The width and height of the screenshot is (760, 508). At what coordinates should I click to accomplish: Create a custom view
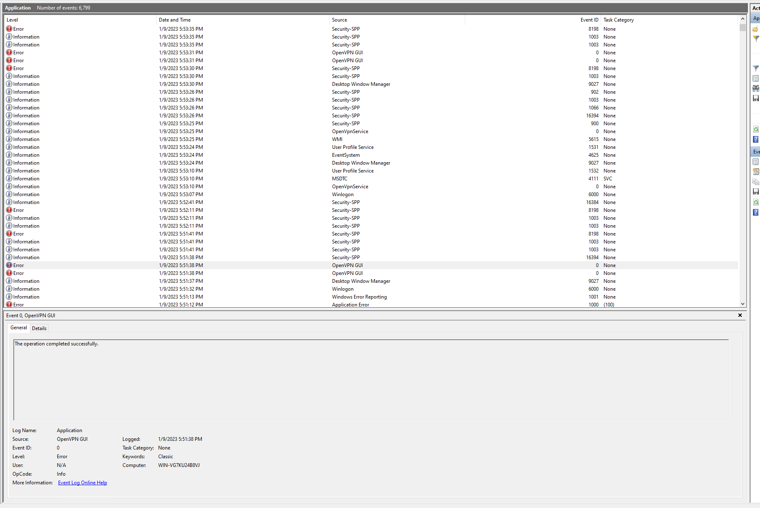click(x=755, y=38)
